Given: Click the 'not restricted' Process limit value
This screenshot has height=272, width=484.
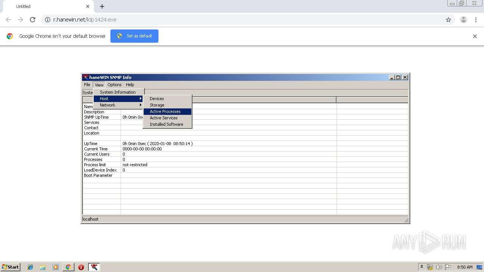Looking at the screenshot, I should [135, 165].
